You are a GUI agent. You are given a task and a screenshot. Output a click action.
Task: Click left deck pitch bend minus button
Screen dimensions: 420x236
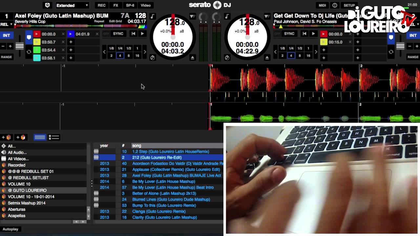coord(3,46)
